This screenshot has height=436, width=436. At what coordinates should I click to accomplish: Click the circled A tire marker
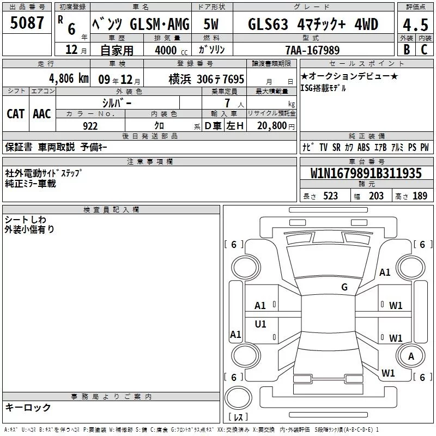point(411,356)
